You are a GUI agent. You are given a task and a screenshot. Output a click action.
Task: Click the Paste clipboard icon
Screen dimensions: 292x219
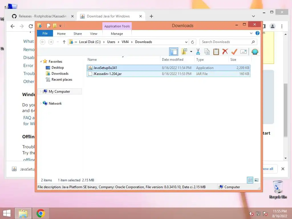pyautogui.click(x=216, y=52)
